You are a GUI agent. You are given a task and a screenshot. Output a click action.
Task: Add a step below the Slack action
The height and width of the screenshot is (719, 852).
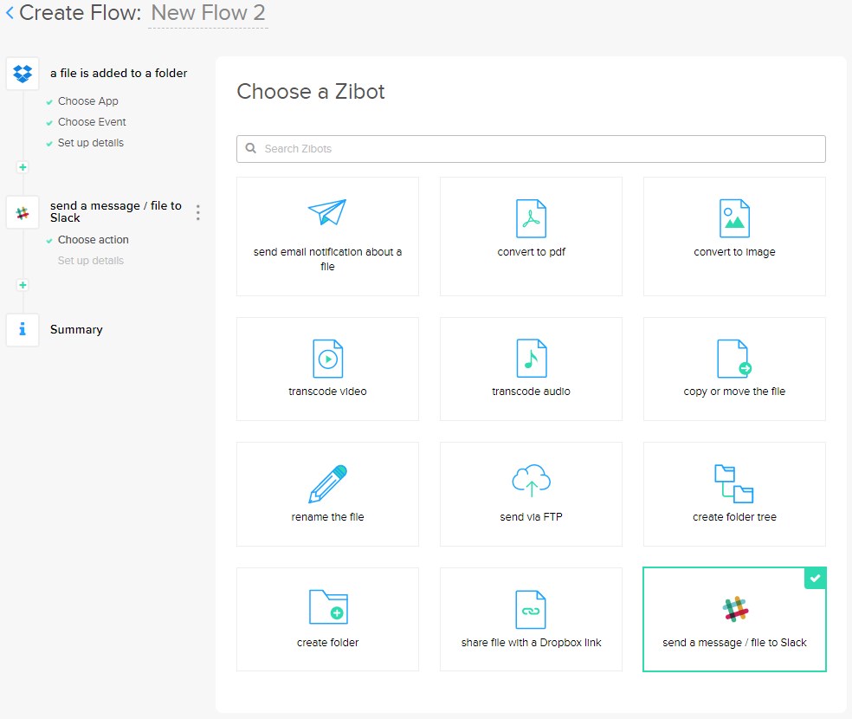tap(23, 285)
